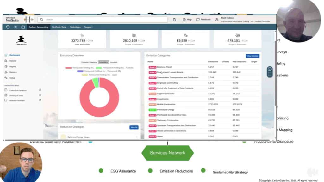Click the Offsets column header
This screenshot has height=182, width=324.
click(225, 62)
